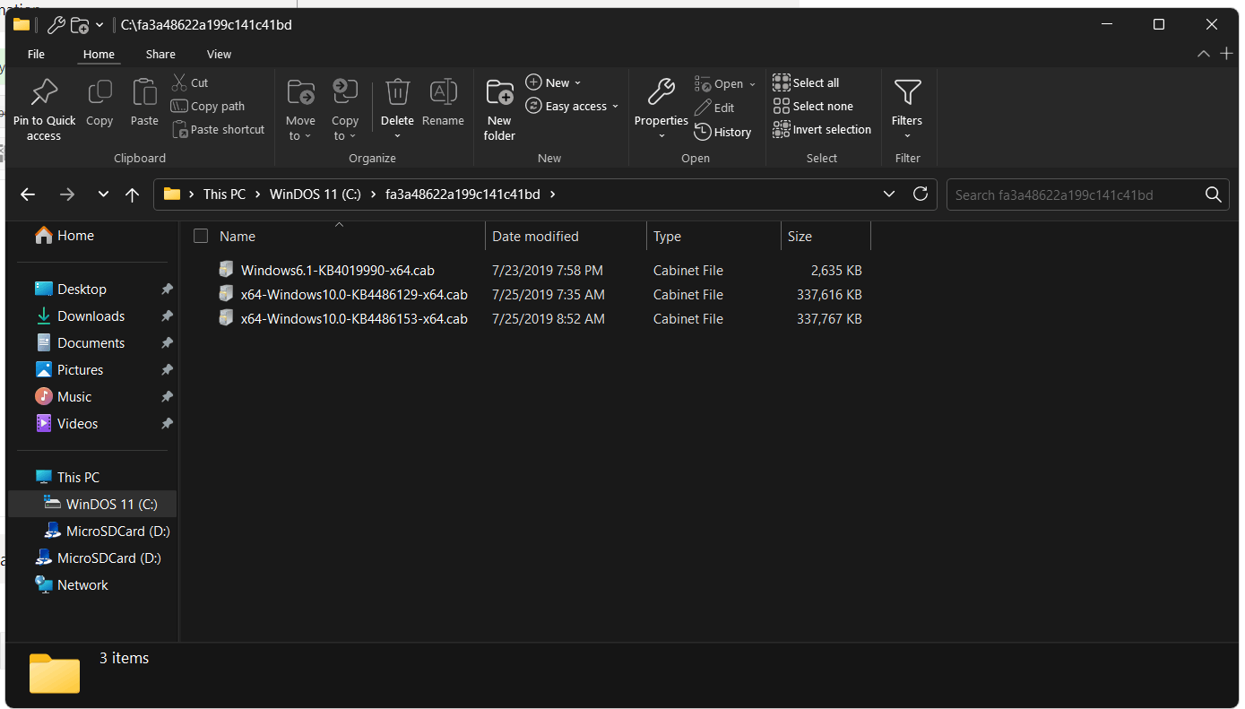Navigate forward with the right arrow
1245x709 pixels.
point(66,195)
